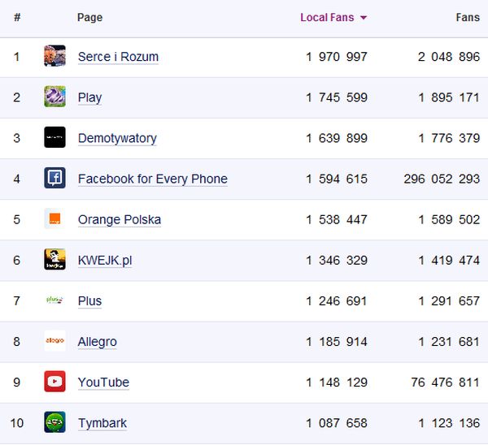The width and height of the screenshot is (488, 445).
Task: Click the KWEJK.pl page icon
Action: (54, 259)
